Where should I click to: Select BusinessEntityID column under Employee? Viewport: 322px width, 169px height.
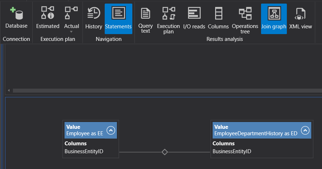pyautogui.click(x=84, y=151)
